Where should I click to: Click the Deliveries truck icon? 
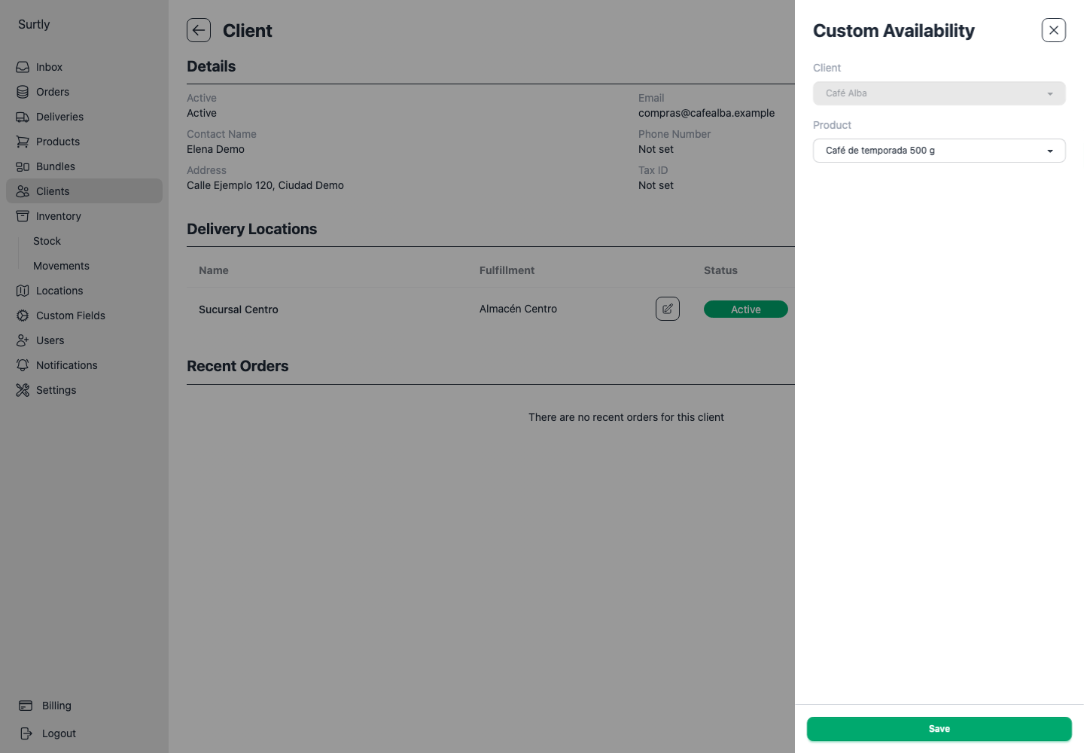(x=23, y=117)
